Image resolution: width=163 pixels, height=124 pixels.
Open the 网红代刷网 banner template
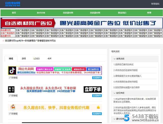(x=55, y=70)
